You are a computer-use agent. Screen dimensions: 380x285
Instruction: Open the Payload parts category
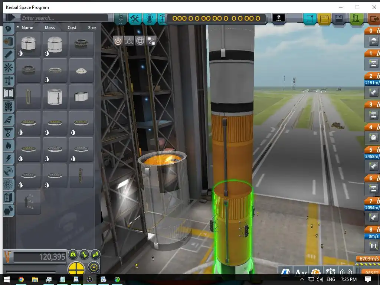[9, 106]
